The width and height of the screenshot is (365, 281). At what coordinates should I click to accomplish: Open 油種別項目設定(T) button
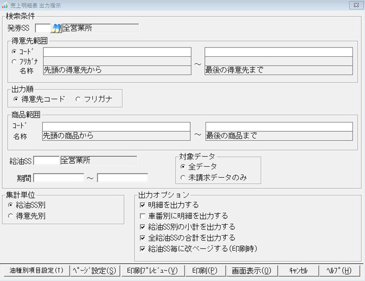pyautogui.click(x=35, y=271)
